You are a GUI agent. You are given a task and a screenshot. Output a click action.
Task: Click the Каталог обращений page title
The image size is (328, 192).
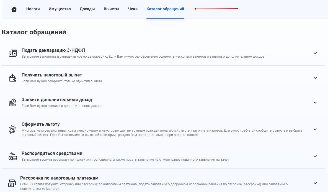(34, 32)
